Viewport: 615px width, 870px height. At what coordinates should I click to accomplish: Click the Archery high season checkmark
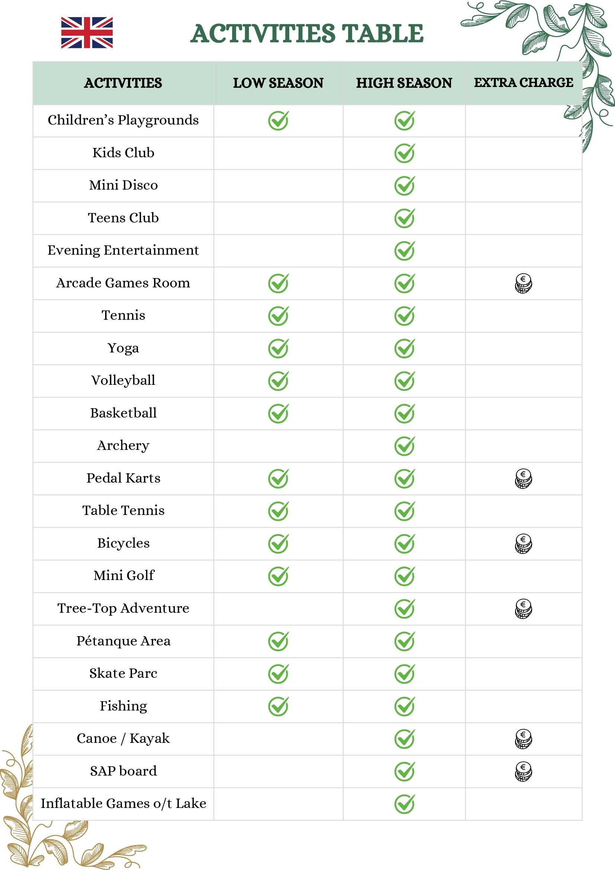click(404, 446)
